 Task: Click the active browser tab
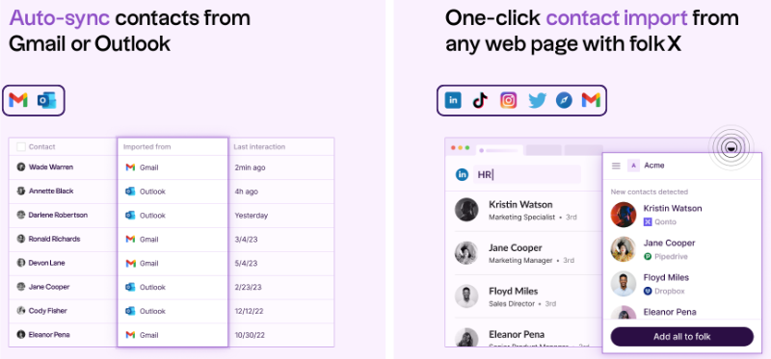click(500, 150)
